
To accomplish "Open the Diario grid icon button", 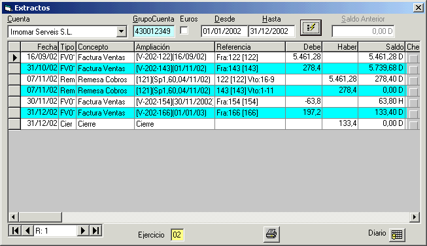I will pos(397,235).
